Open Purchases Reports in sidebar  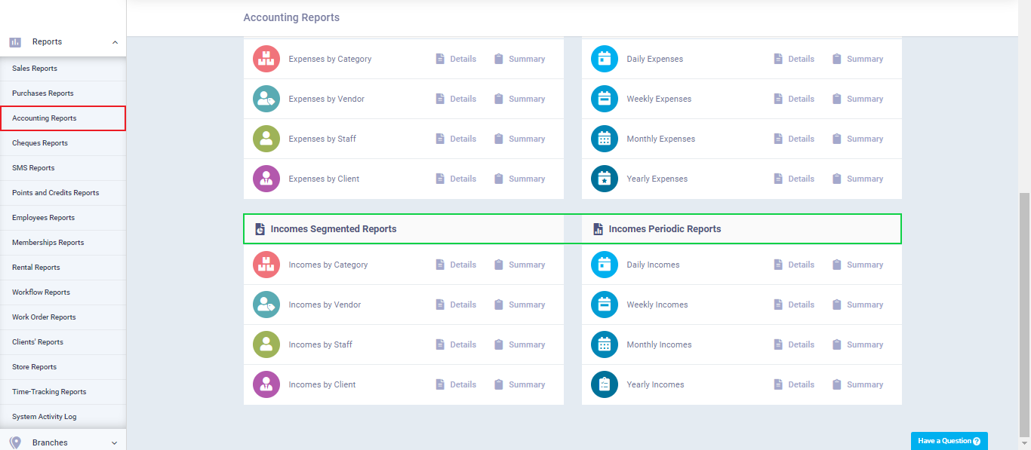(x=63, y=93)
